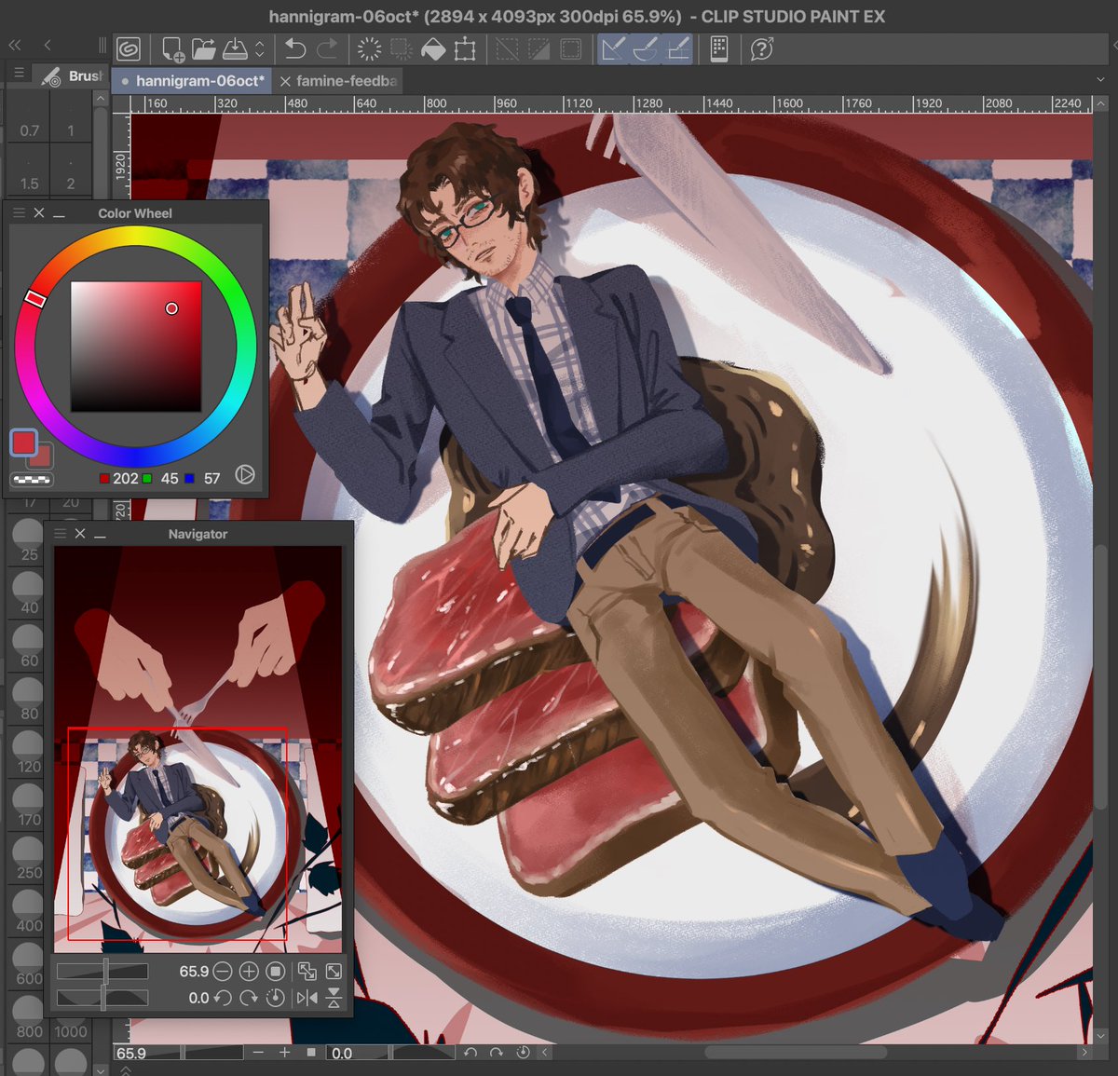The height and width of the screenshot is (1076, 1118).
Task: Open an existing file from folder icon
Action: click(x=203, y=48)
